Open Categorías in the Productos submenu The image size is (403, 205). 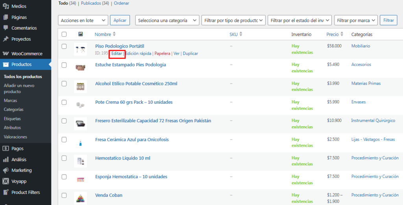(x=13, y=110)
